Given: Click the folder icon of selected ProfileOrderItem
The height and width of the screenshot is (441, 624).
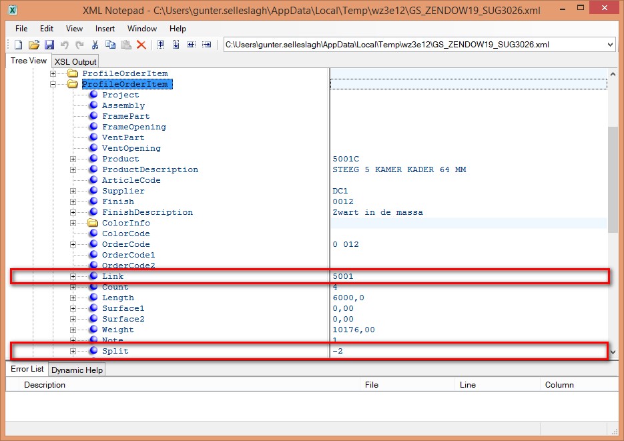Looking at the screenshot, I should tap(73, 84).
